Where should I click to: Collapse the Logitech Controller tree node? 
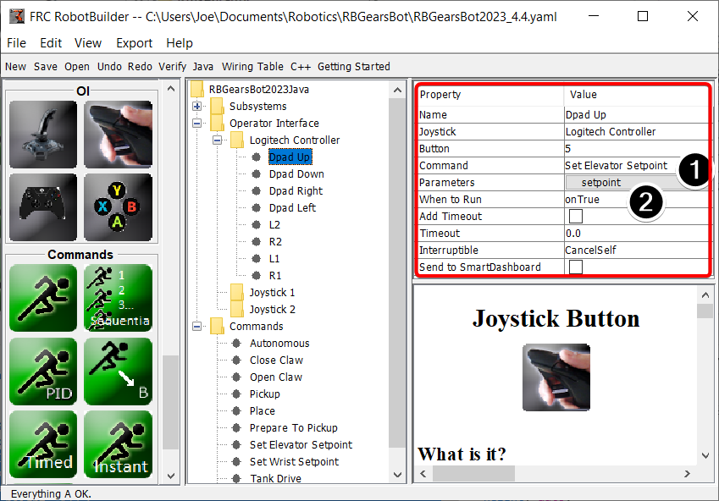[x=216, y=140]
